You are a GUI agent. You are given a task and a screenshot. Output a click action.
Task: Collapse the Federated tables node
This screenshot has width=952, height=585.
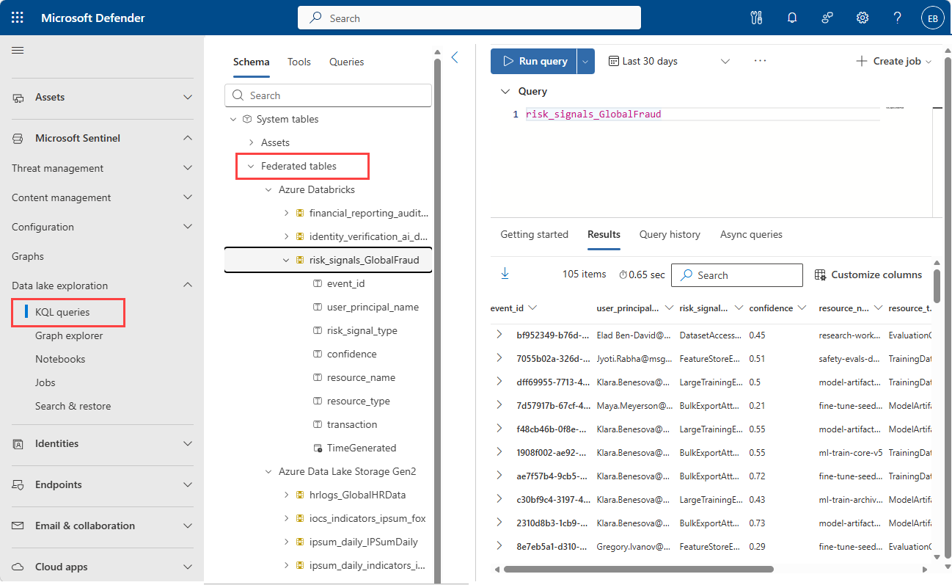[251, 167]
